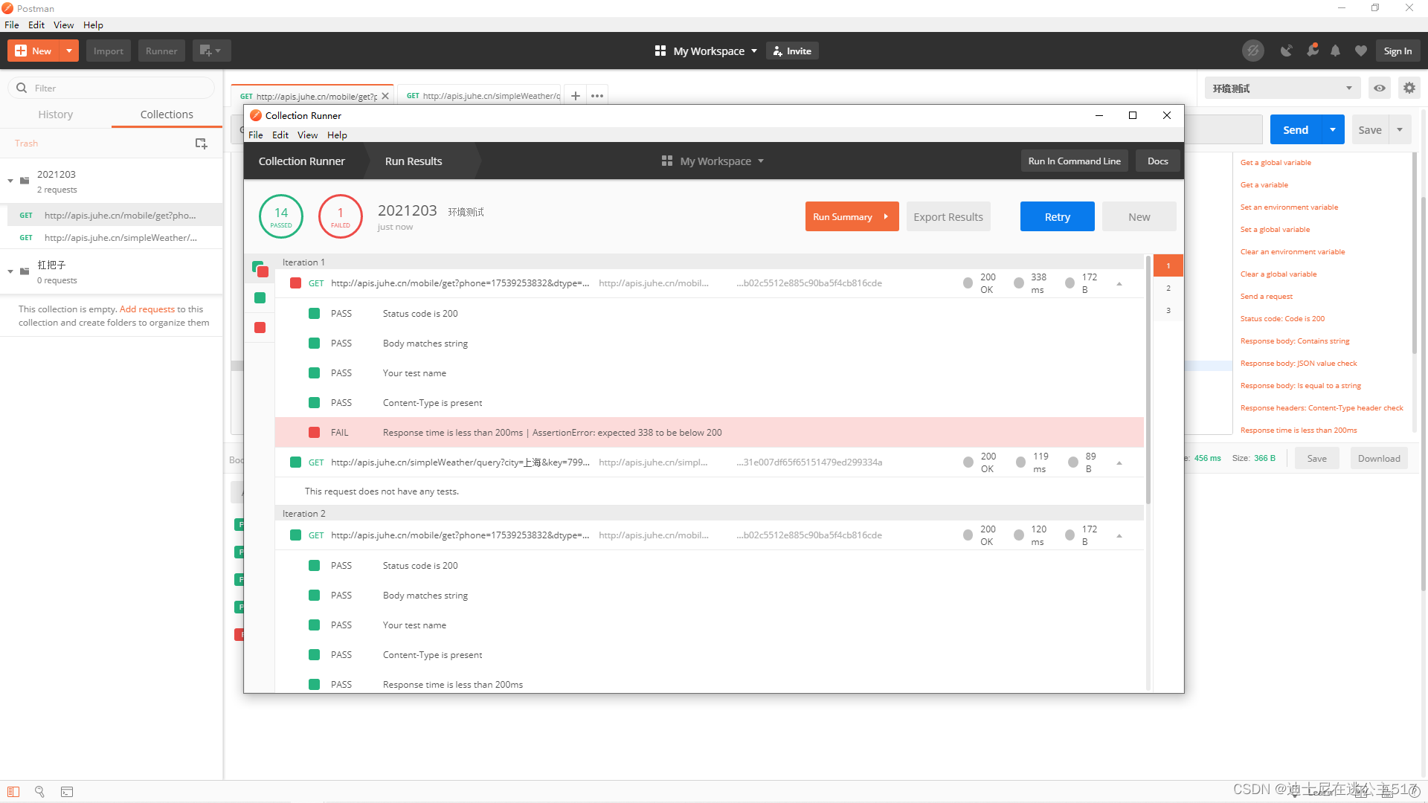
Task: Click the notifications bell icon
Action: tap(1336, 51)
